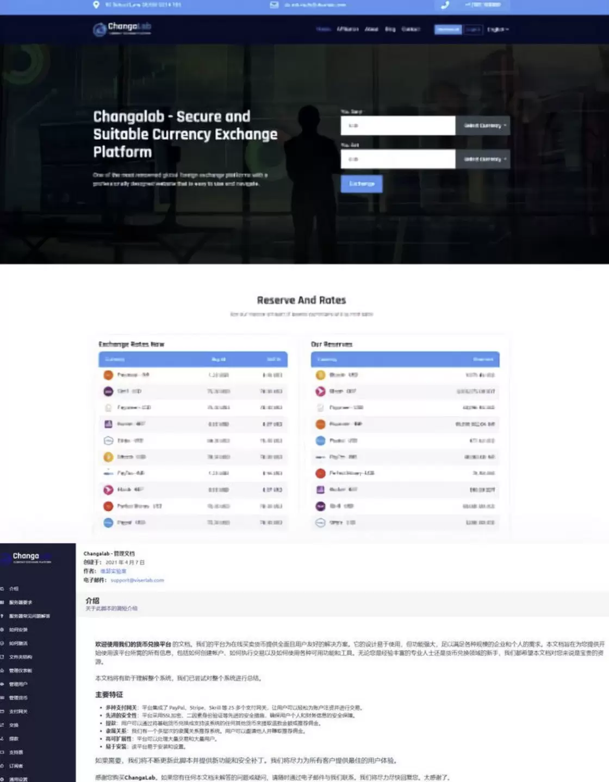Click Perfect Money icon in Exchange Rates table

108,506
